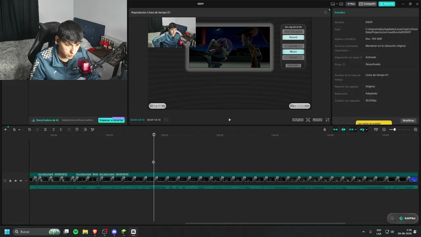Click the Completa quality button

298,120
